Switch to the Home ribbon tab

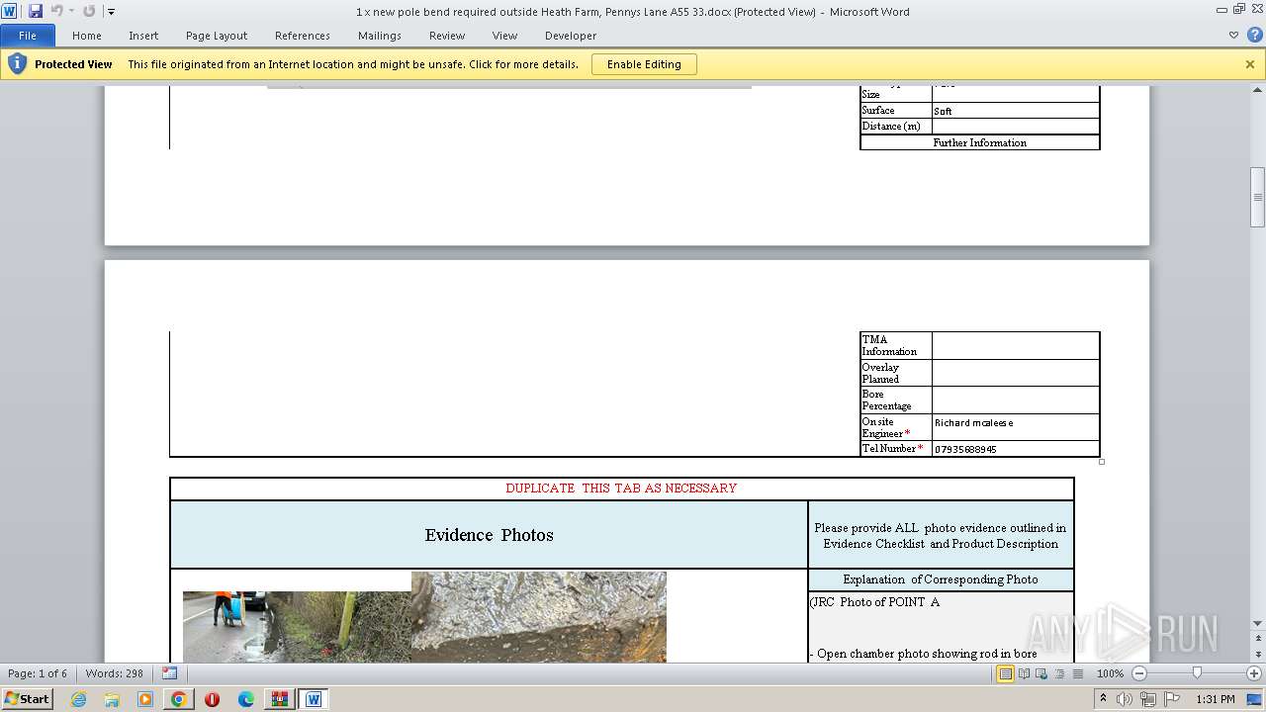click(87, 36)
